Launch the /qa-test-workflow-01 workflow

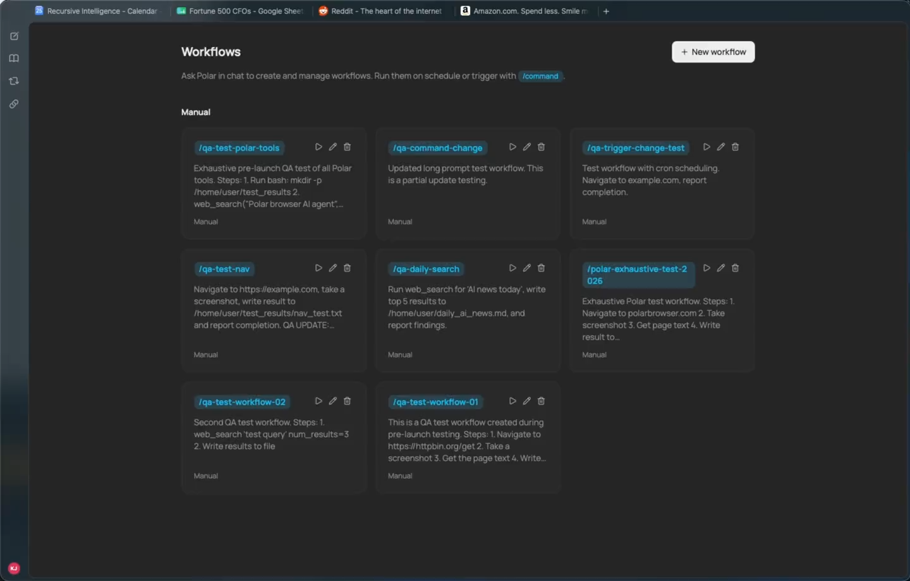[x=513, y=402]
